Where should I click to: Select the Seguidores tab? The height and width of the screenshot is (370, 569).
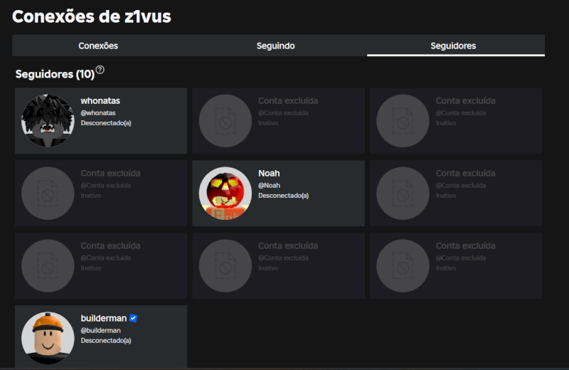pos(453,46)
